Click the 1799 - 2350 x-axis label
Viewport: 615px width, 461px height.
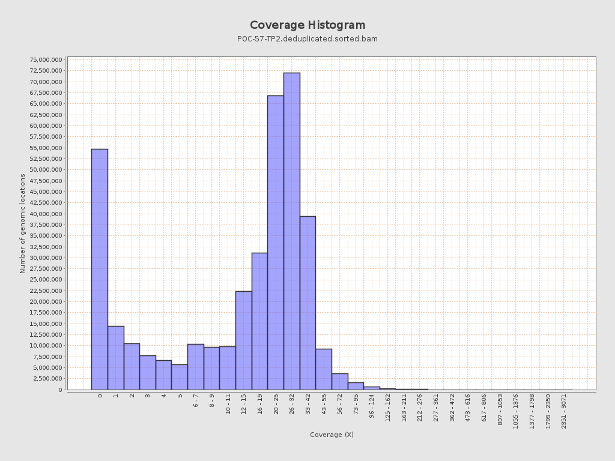(x=548, y=411)
